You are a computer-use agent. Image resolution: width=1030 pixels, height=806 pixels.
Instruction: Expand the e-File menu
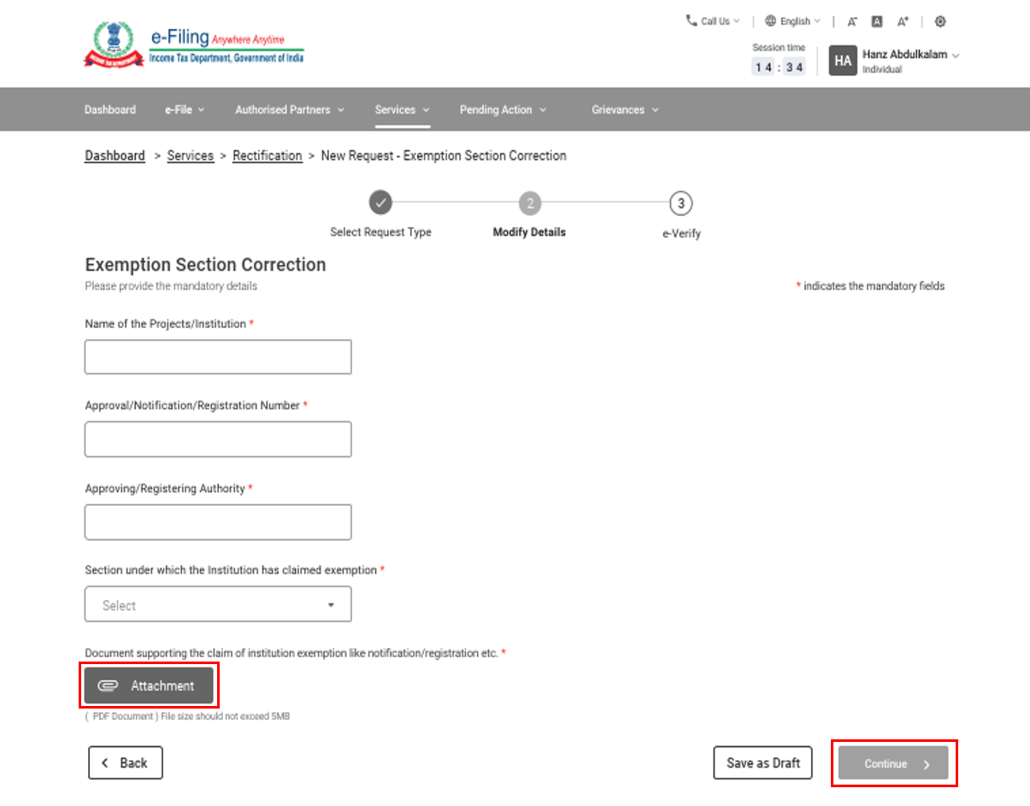click(x=184, y=109)
